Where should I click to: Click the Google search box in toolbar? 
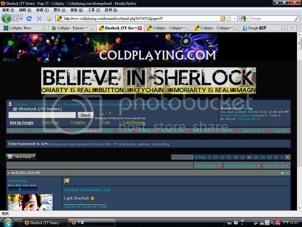(272, 19)
